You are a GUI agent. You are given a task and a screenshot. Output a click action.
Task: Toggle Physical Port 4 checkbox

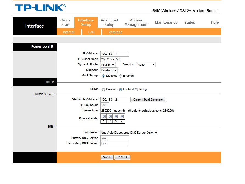click(122, 117)
